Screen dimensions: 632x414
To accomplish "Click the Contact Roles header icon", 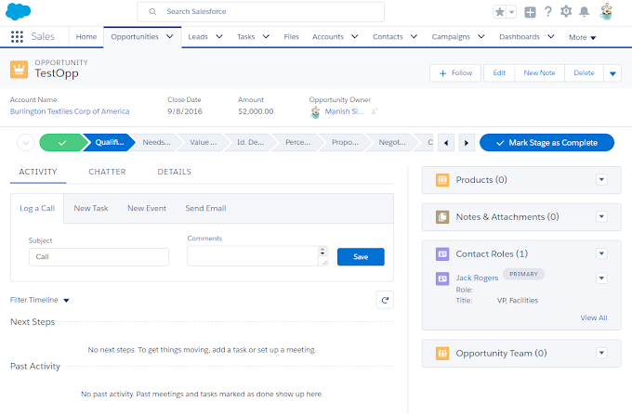I will pyautogui.click(x=442, y=253).
